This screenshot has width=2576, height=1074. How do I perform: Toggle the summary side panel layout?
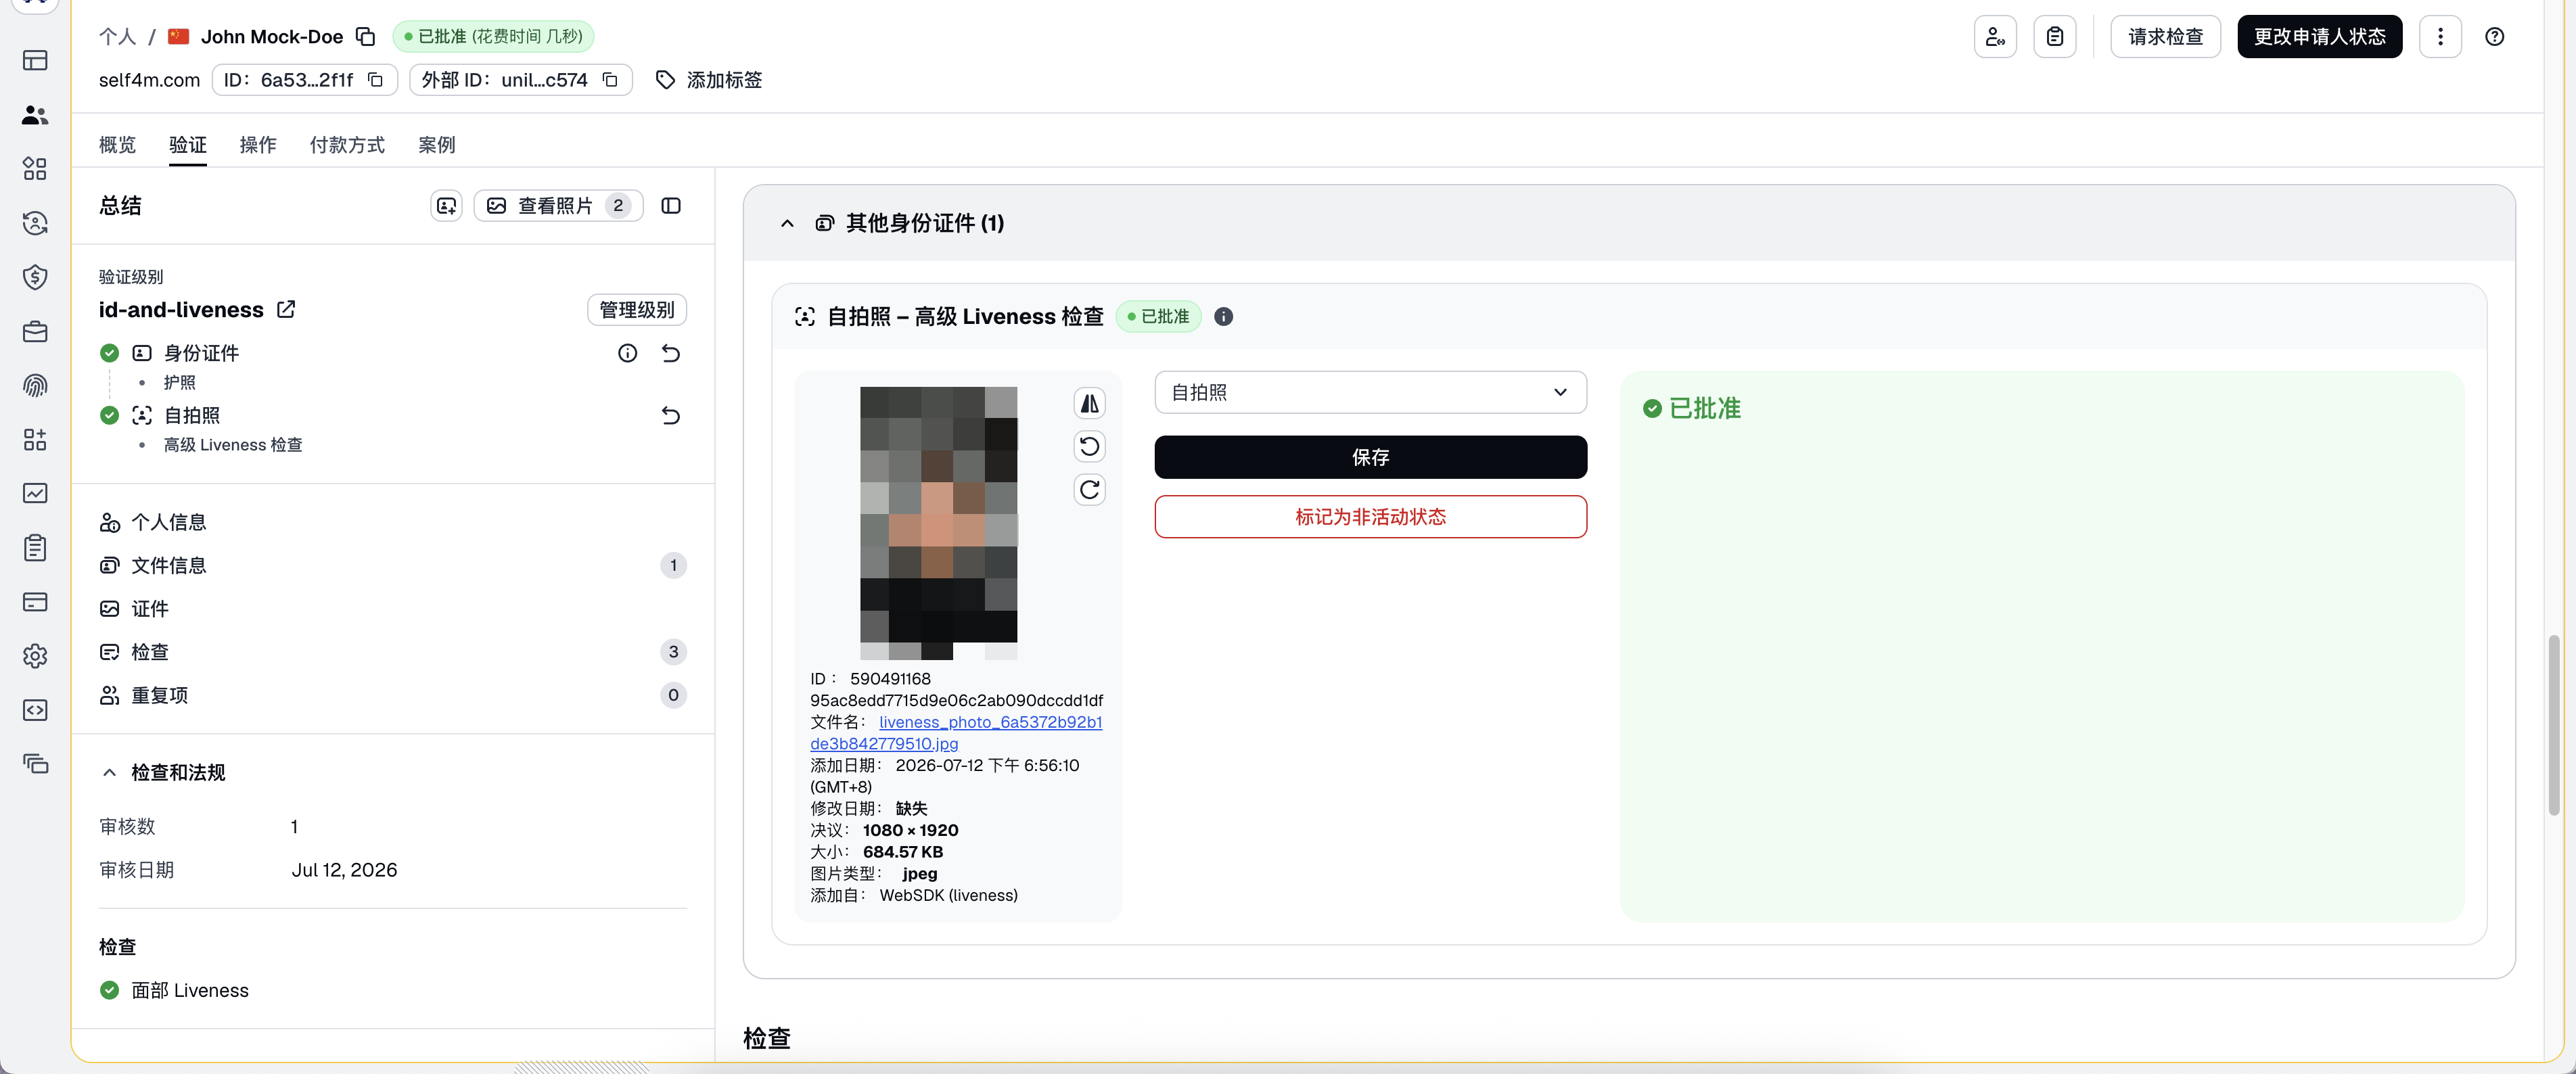coord(671,206)
